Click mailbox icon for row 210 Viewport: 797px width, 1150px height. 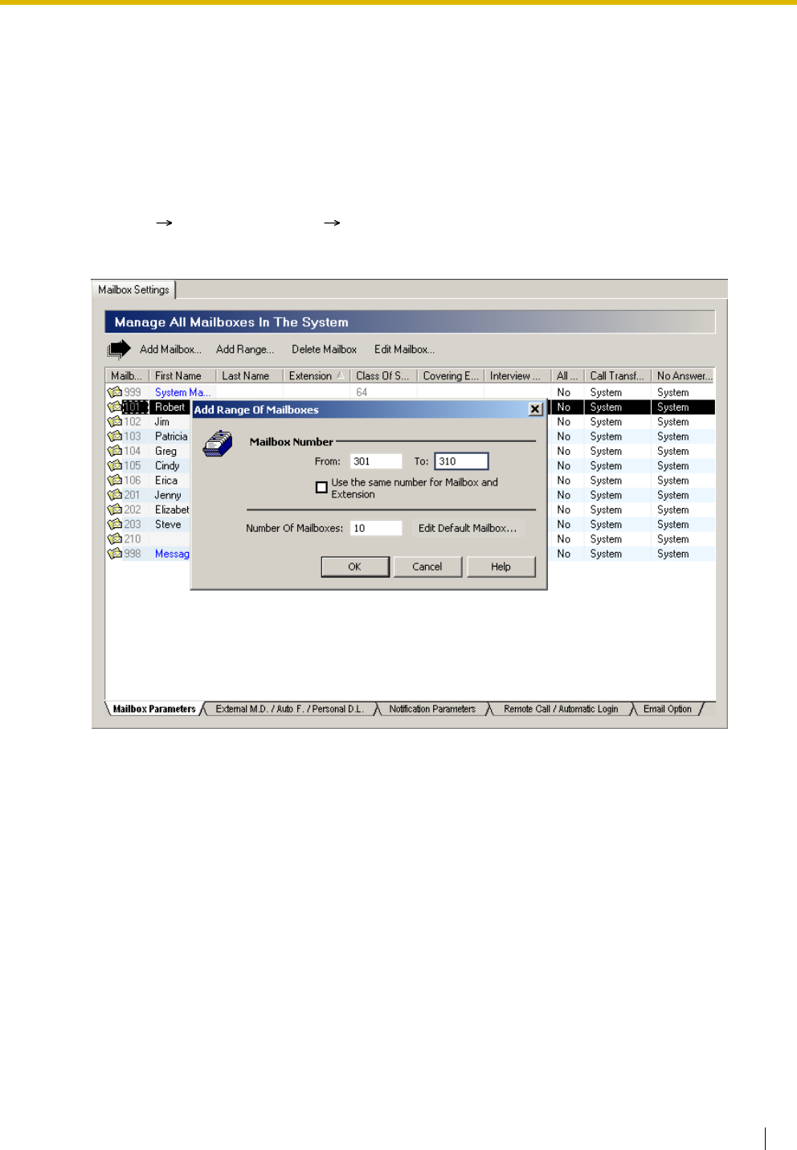pos(115,538)
